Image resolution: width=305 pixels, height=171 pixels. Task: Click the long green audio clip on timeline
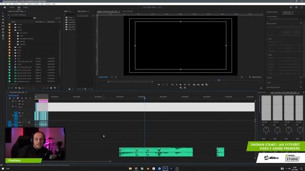click(156, 152)
